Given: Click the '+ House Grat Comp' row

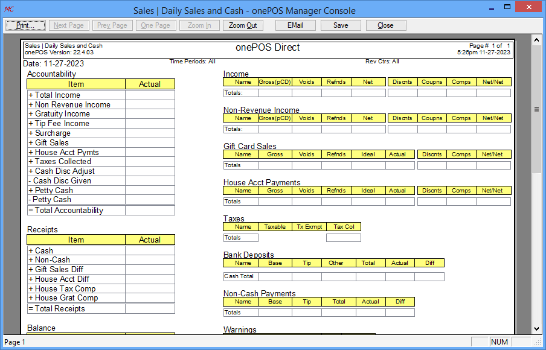Looking at the screenshot, I should 101,298.
